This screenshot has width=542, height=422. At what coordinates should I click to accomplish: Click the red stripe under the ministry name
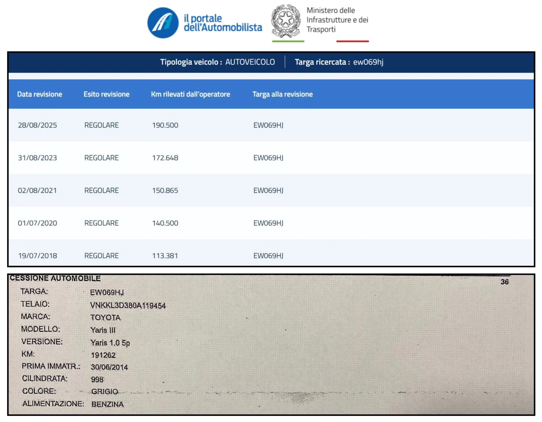[352, 41]
